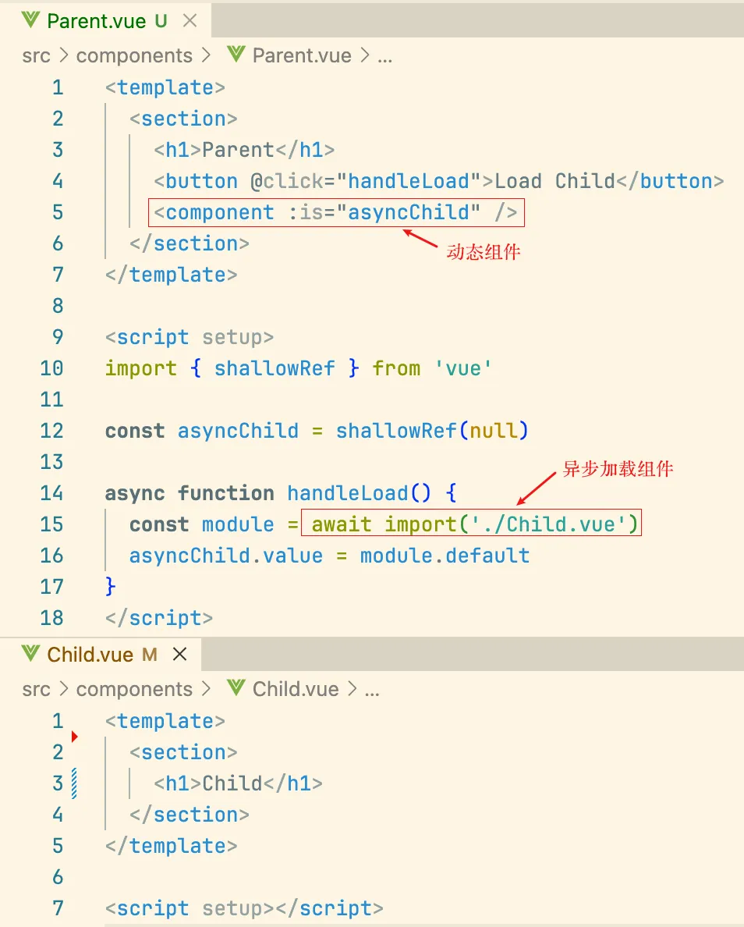744x927 pixels.
Task: Click 'const module' declaration on line 15
Action: click(201, 524)
